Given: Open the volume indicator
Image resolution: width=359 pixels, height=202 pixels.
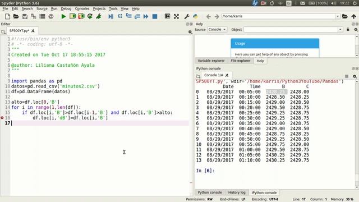Looking at the screenshot, I should point(334,3).
